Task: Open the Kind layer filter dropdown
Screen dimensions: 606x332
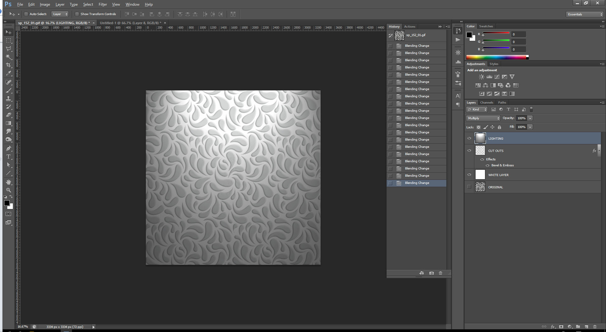Action: (x=477, y=110)
